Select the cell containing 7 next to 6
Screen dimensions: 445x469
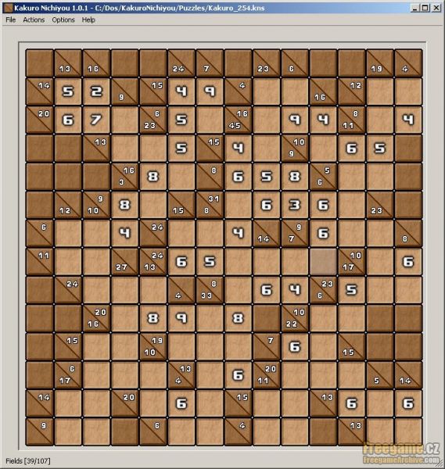[x=96, y=120]
